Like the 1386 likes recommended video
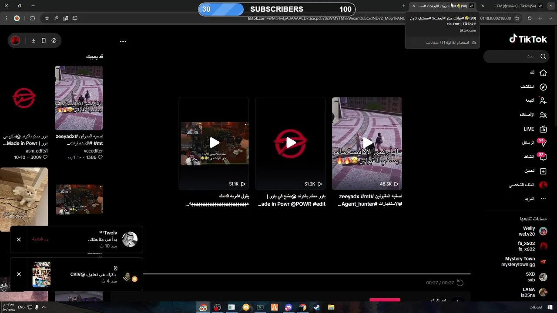557x313 pixels. point(100,157)
